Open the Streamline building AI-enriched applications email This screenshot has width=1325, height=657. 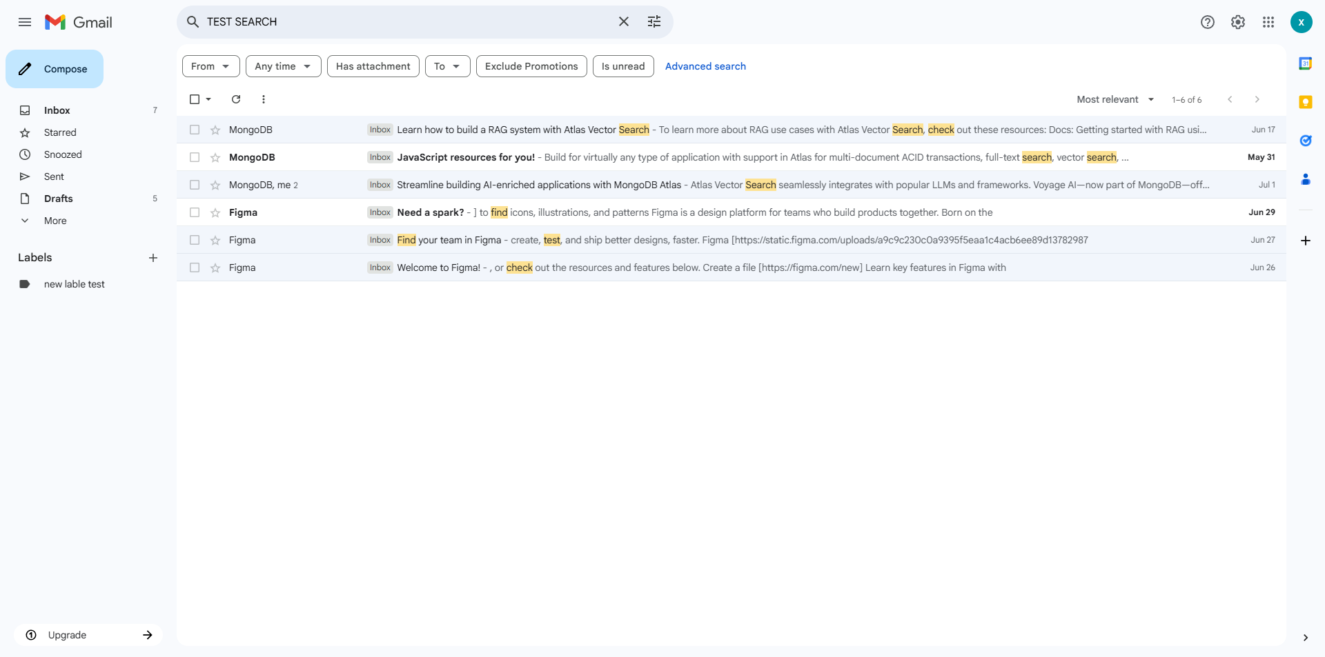click(x=732, y=185)
